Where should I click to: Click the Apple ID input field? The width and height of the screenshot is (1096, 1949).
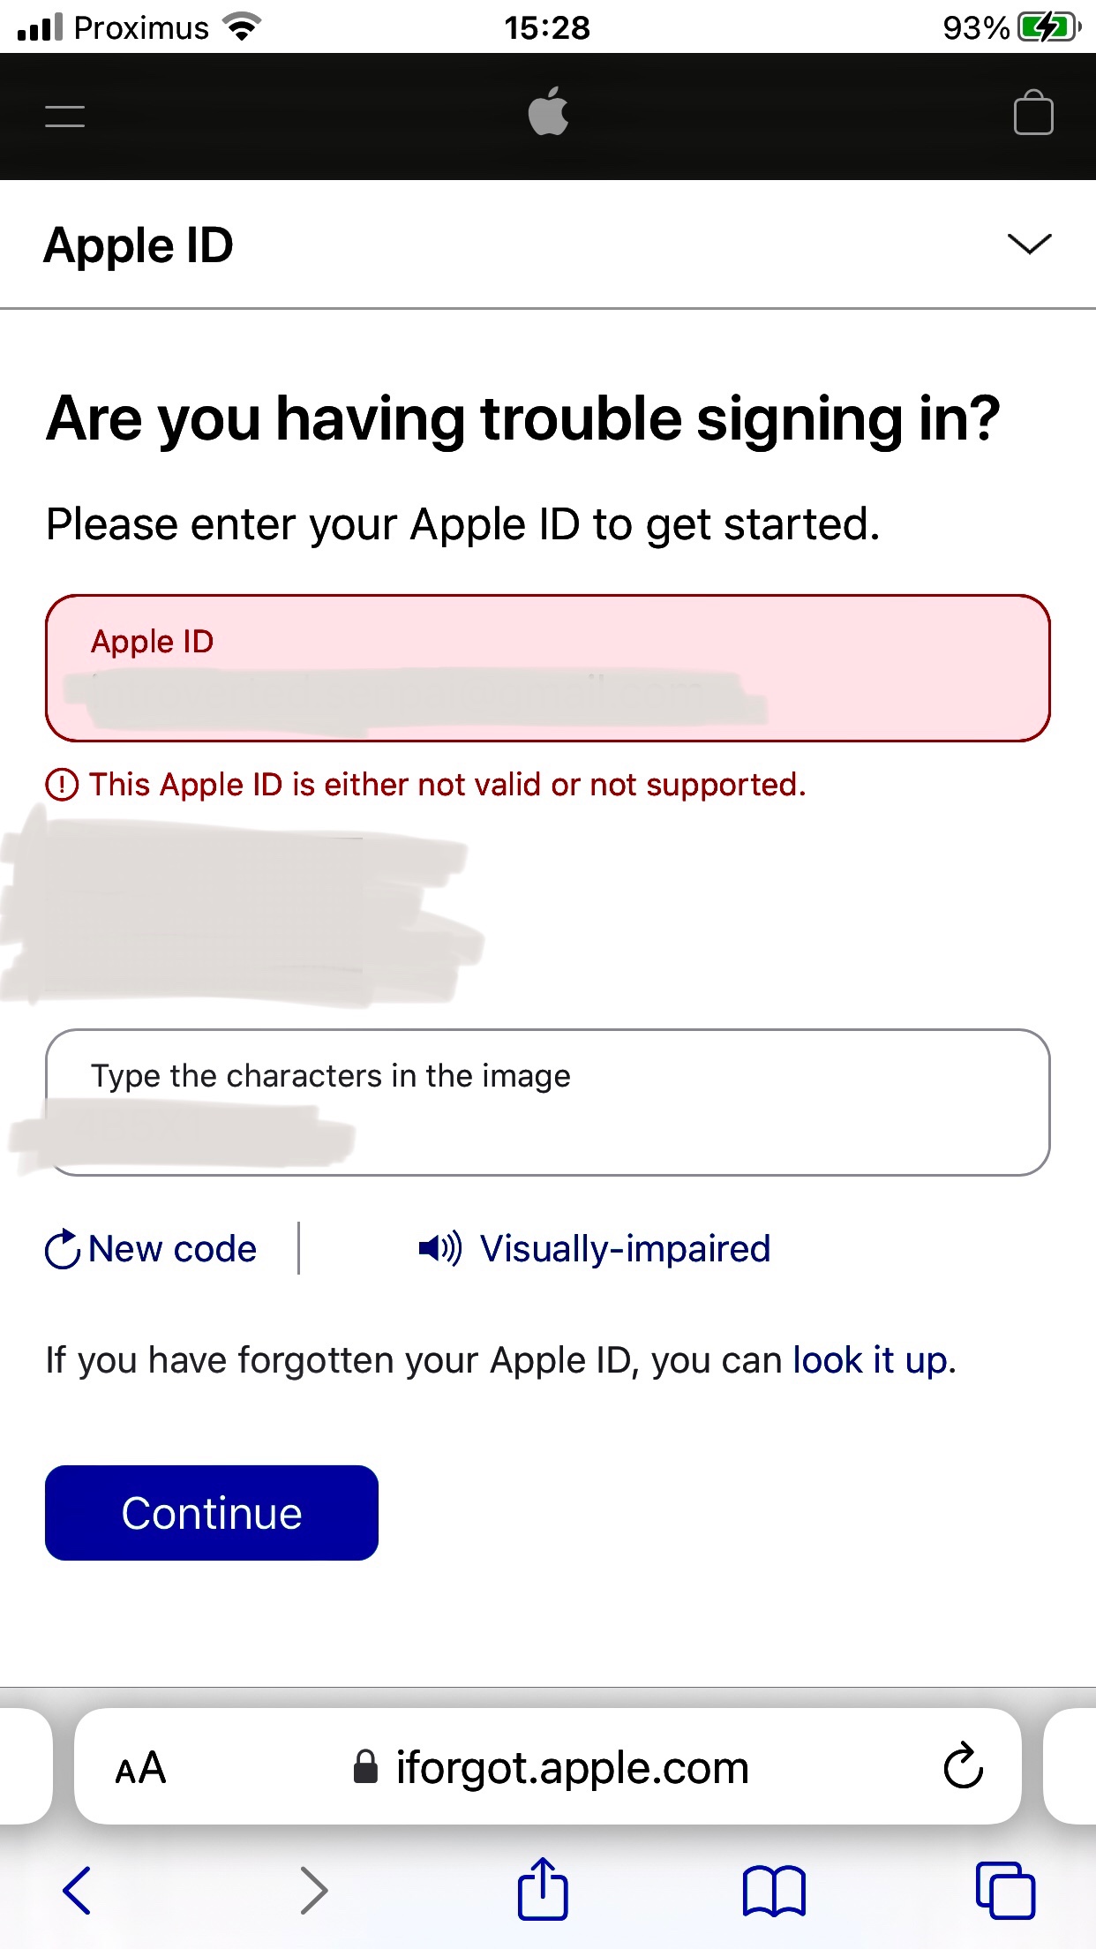click(548, 668)
